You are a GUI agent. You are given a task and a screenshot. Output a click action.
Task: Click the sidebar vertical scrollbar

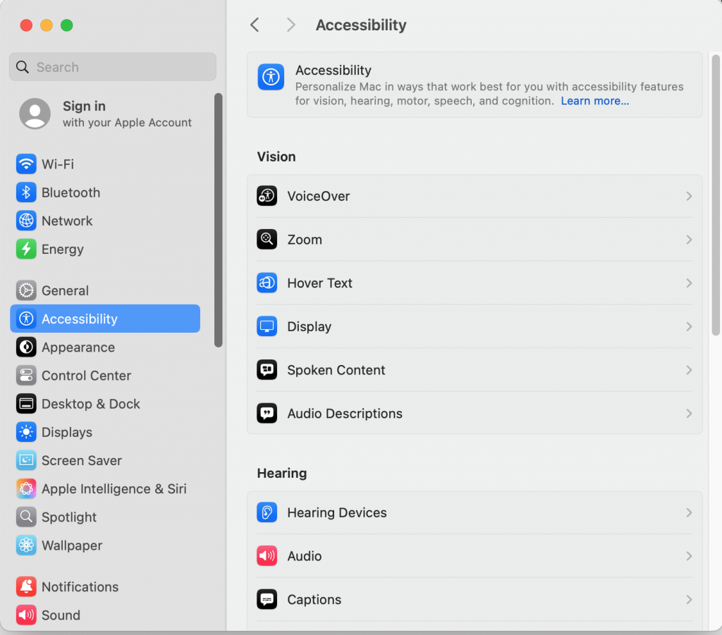pos(219,220)
